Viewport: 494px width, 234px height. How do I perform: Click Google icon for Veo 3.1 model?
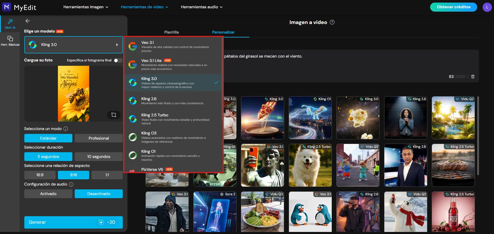pyautogui.click(x=133, y=46)
